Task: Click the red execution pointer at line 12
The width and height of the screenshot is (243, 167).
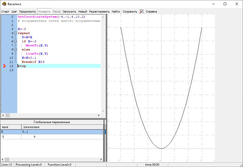Action: tap(4, 66)
